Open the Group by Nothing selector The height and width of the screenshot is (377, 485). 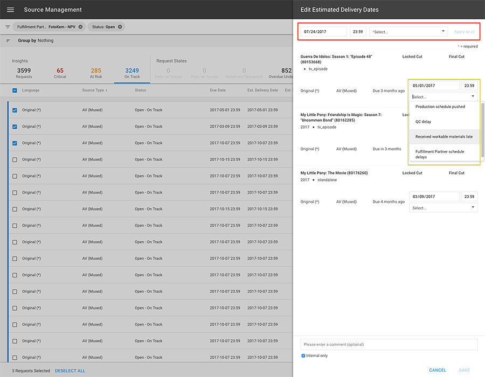click(x=36, y=40)
